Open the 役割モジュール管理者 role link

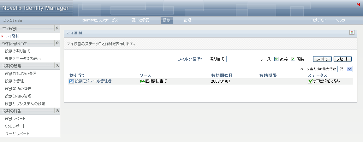pyautogui.click(x=93, y=81)
